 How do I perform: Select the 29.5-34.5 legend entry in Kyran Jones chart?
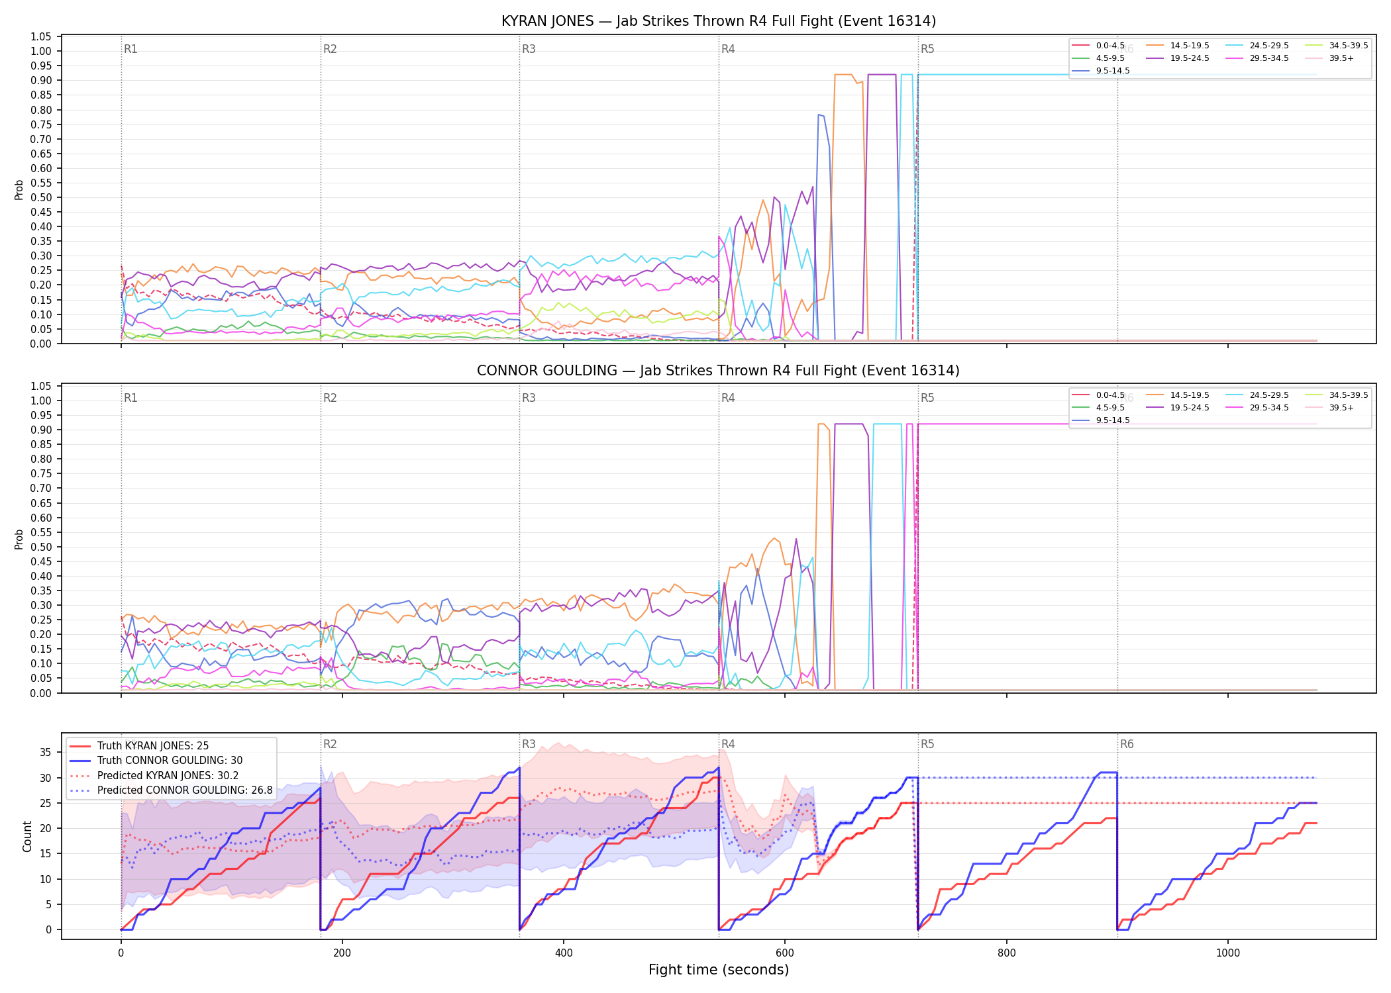(1258, 58)
